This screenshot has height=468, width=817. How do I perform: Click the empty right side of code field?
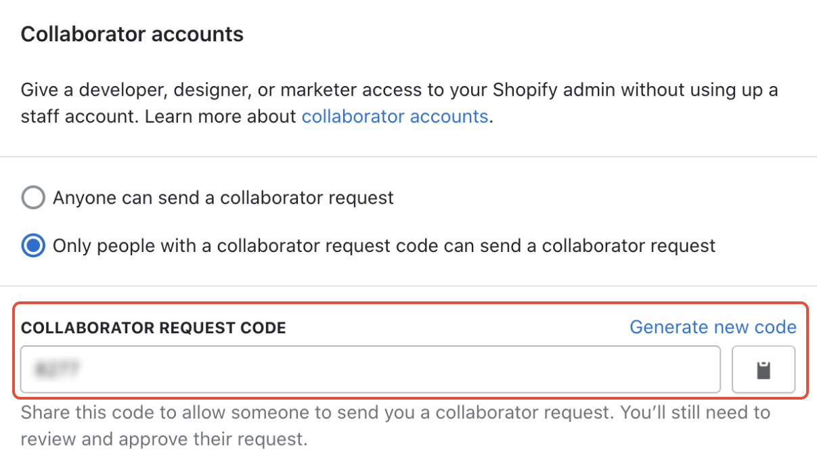(542, 369)
